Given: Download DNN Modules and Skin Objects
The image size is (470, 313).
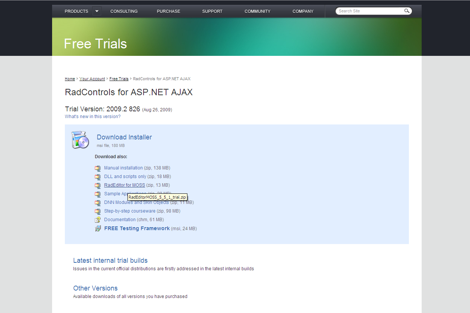Looking at the screenshot, I should 136,202.
